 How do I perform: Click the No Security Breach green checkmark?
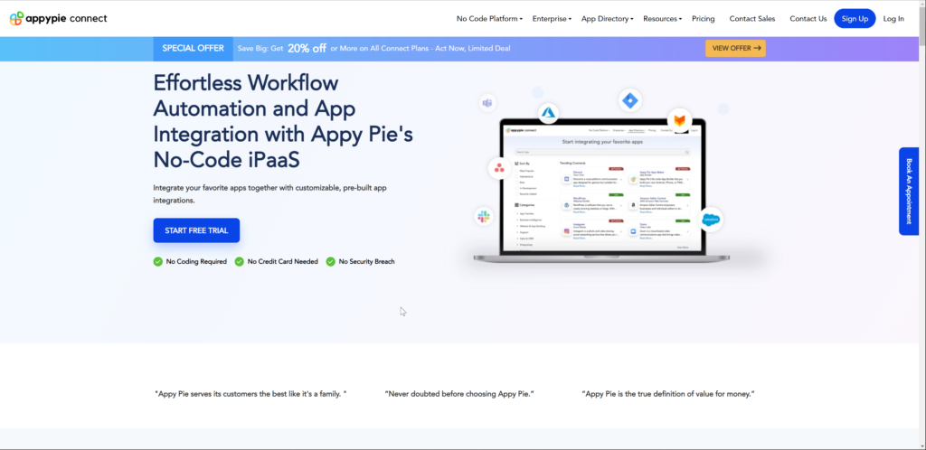(331, 261)
